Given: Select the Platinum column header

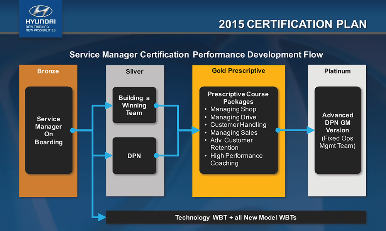Looking at the screenshot, I should click(x=337, y=71).
